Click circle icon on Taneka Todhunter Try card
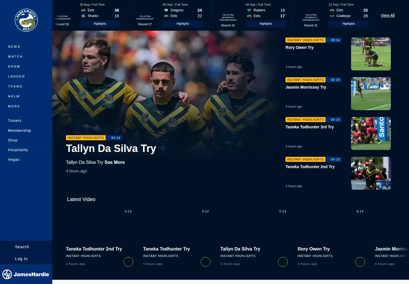409x284 pixels. tap(206, 262)
